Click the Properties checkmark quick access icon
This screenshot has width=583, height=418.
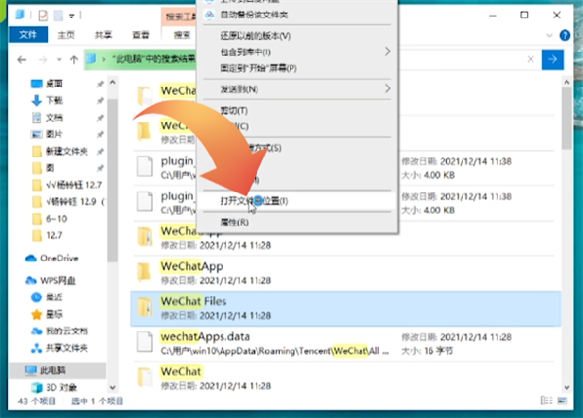point(43,16)
